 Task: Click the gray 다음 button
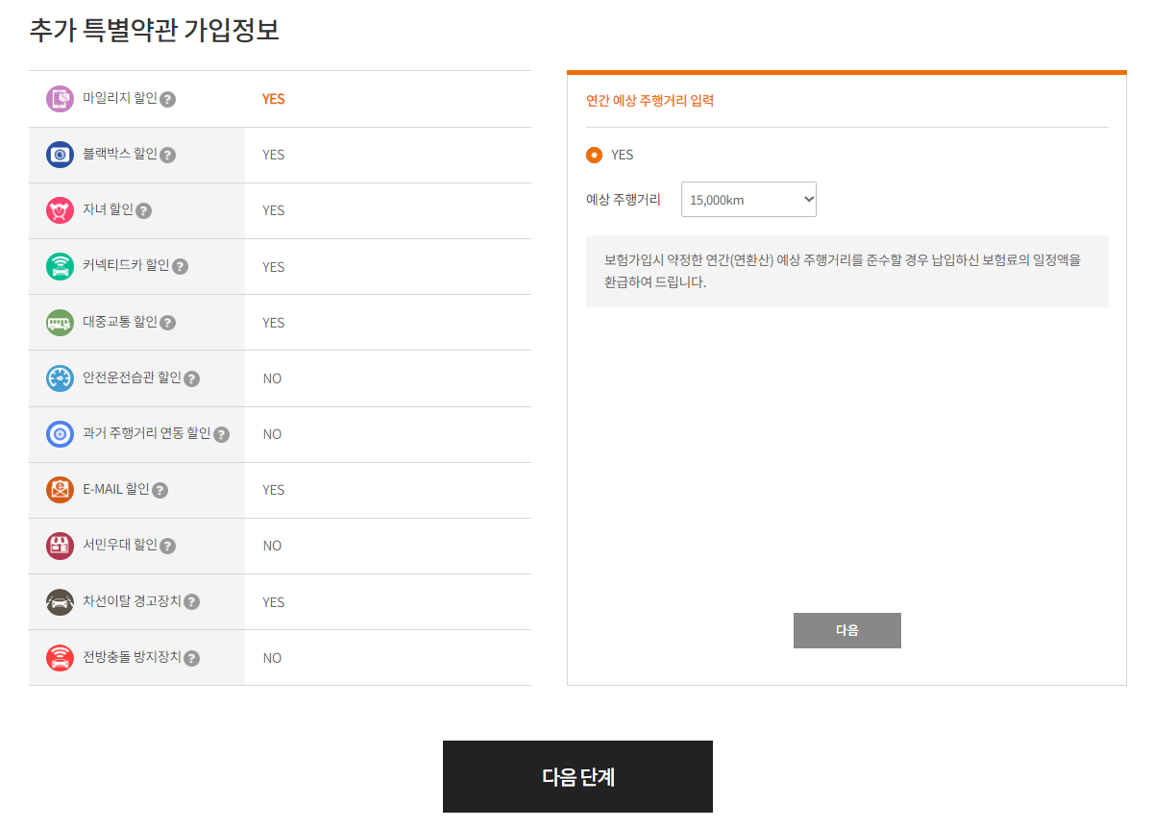847,630
